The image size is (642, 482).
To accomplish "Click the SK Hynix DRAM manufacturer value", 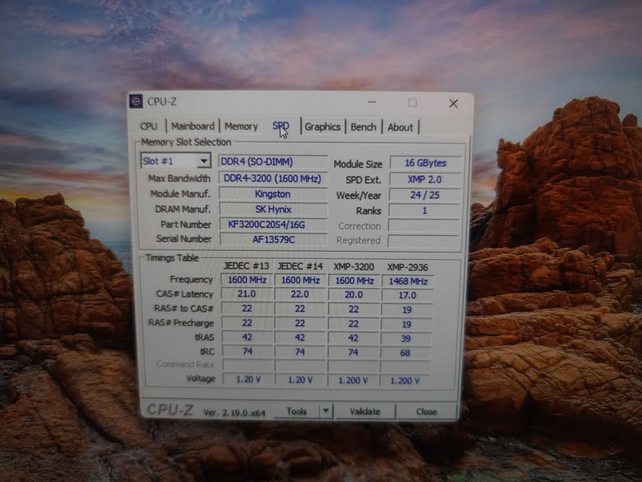I will [x=273, y=210].
